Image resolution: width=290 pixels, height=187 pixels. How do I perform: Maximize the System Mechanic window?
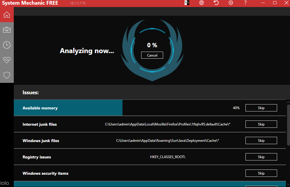pyautogui.click(x=275, y=3)
